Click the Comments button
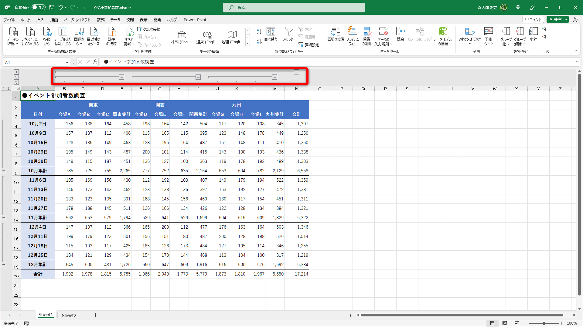Image resolution: width=583 pixels, height=327 pixels. point(533,19)
